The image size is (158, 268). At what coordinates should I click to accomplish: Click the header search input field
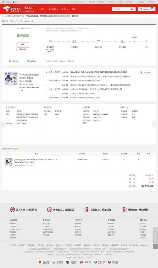(120, 9)
